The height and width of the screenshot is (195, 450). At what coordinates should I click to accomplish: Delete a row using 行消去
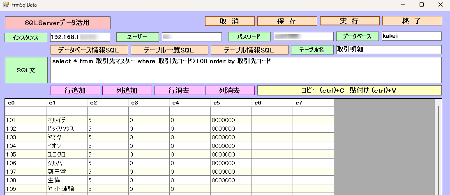click(x=179, y=90)
